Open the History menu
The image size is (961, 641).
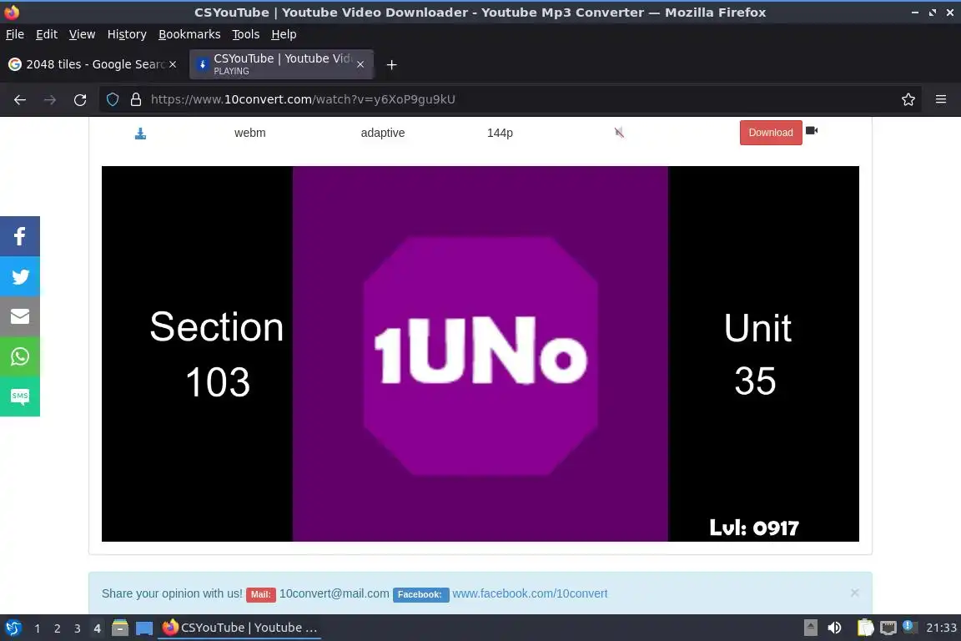[127, 34]
